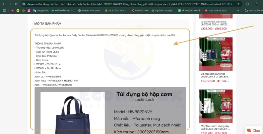Open the YT1s Trình tải xuống bookmark

point(216,10)
